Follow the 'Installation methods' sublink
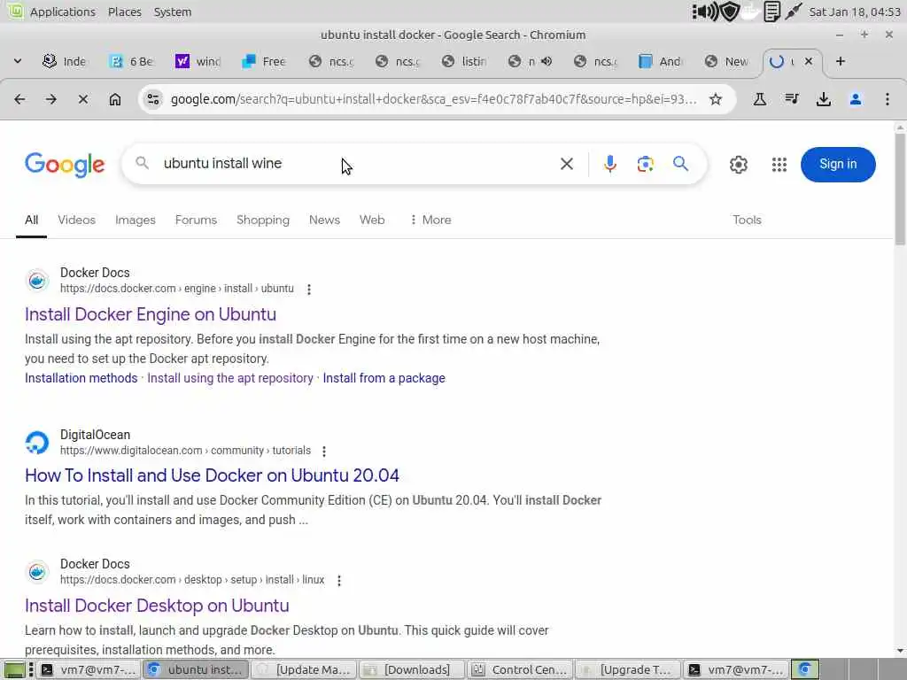Image resolution: width=907 pixels, height=680 pixels. click(x=81, y=378)
